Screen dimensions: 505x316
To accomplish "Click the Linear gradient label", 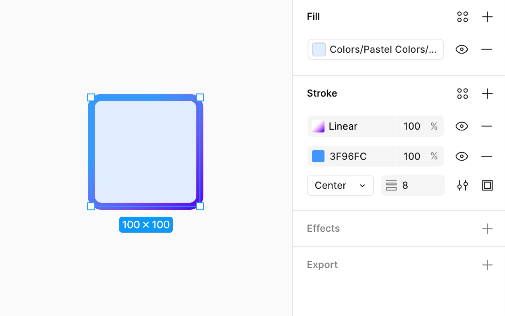I will [x=343, y=126].
